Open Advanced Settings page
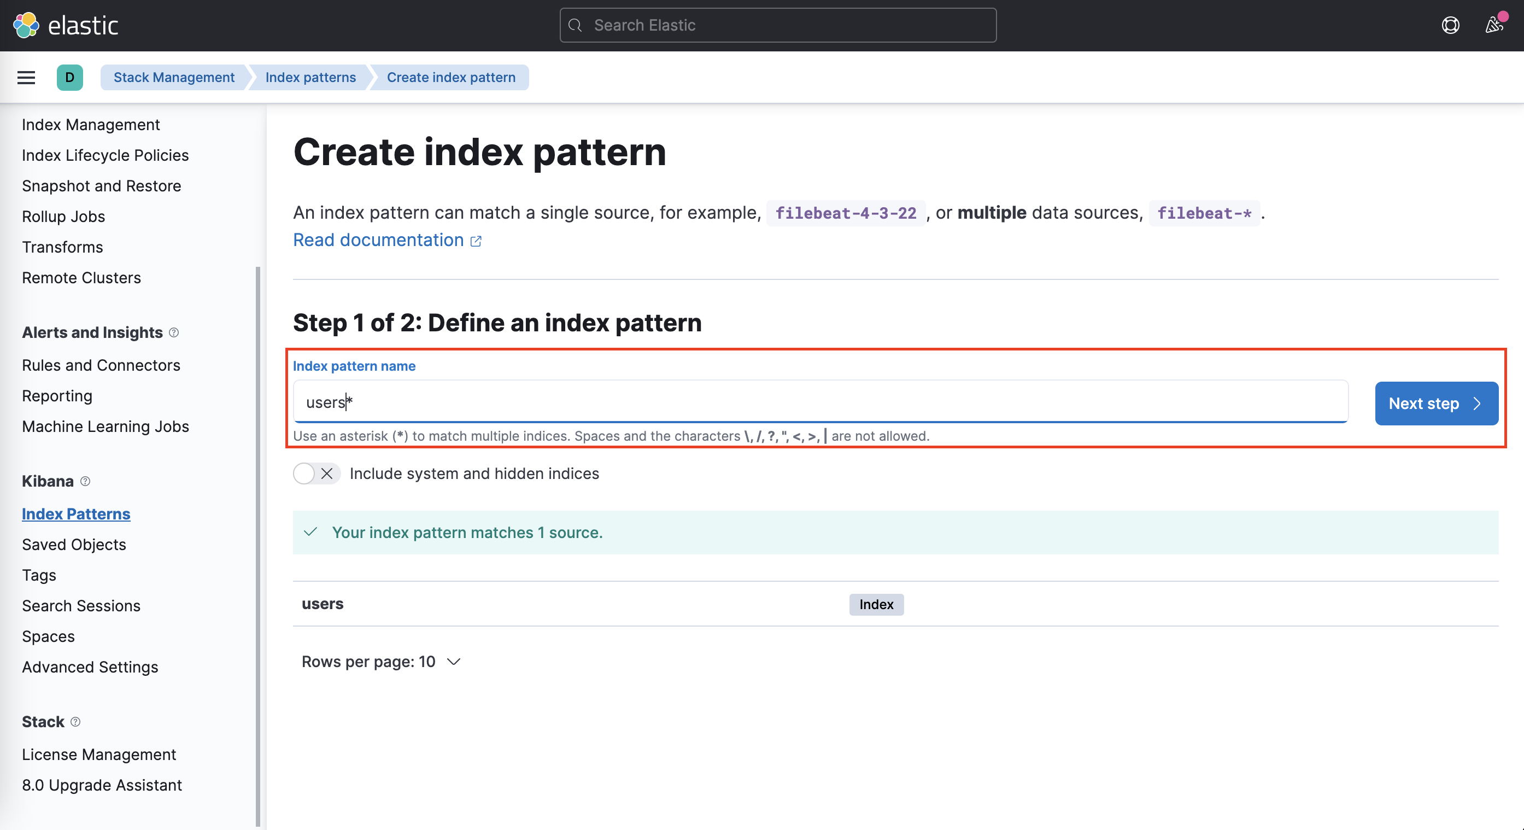Viewport: 1524px width, 830px height. click(x=91, y=667)
